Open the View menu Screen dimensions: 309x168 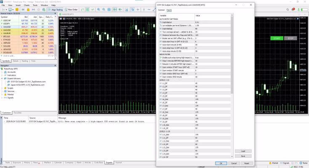tap(10, 5)
